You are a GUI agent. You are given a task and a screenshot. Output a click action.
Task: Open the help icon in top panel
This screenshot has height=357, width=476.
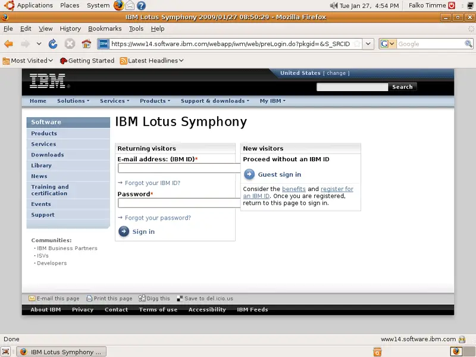[141, 5]
